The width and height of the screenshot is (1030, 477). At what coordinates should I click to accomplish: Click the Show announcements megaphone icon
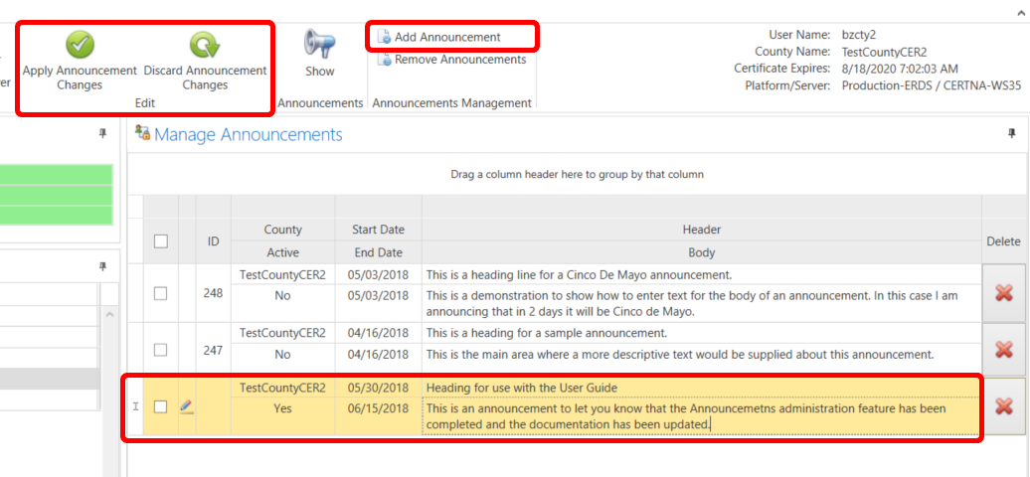(x=319, y=46)
